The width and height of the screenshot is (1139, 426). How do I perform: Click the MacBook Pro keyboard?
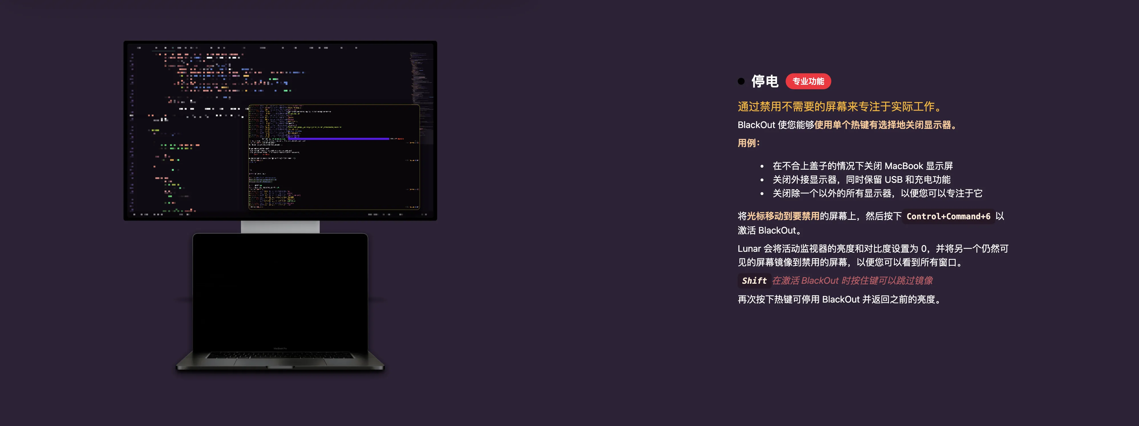point(280,355)
